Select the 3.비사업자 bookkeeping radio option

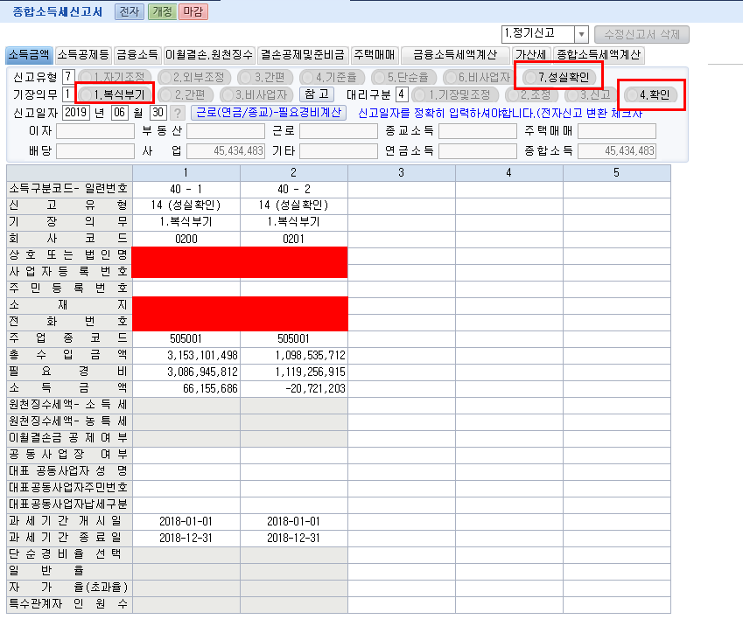pos(256,94)
